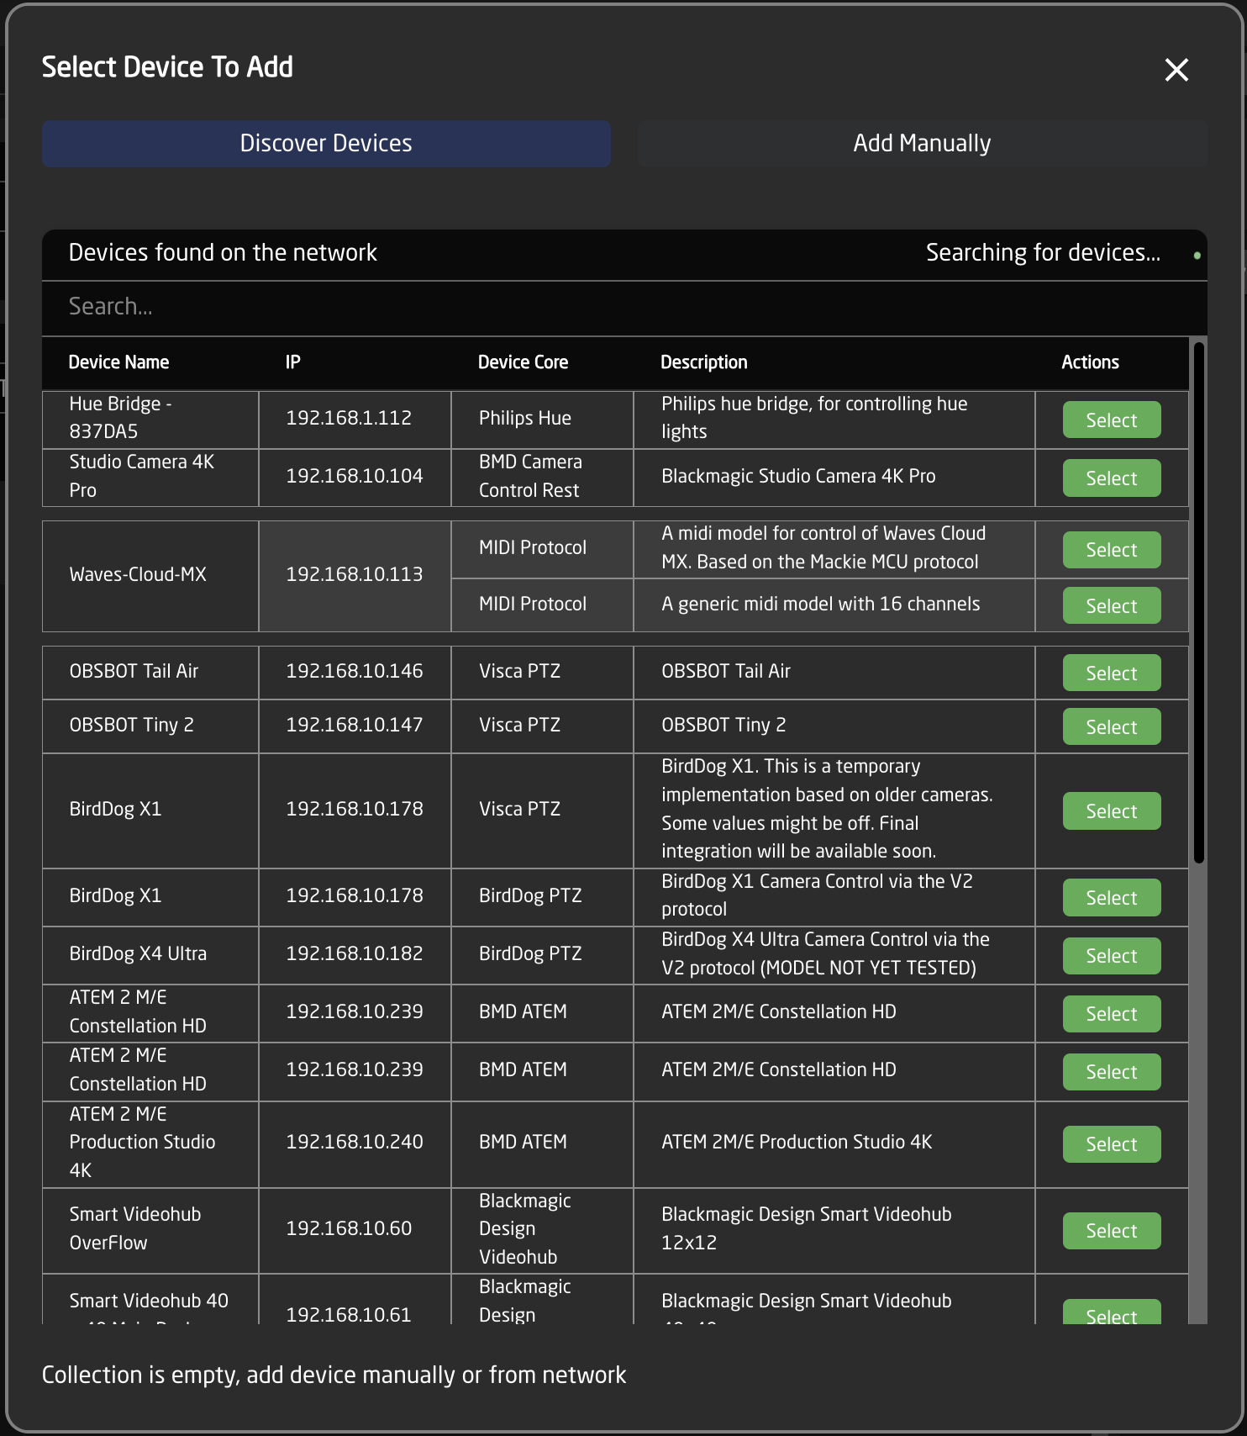Click the Actions column header
The width and height of the screenshot is (1247, 1436).
[x=1090, y=362]
